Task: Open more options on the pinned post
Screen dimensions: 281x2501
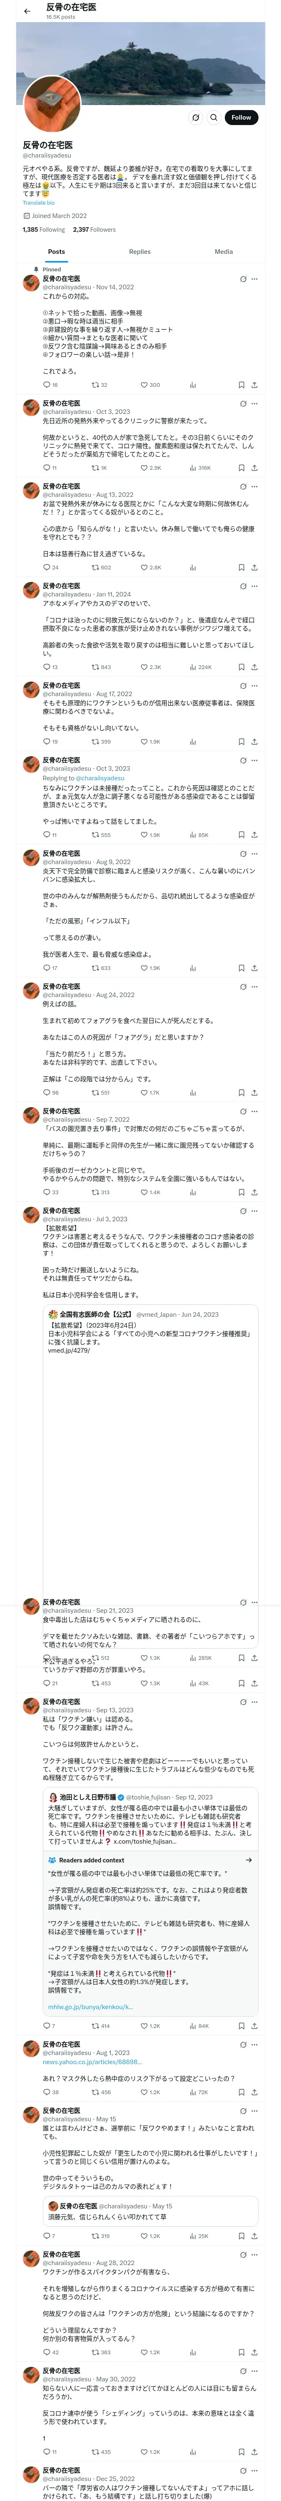Action: click(255, 278)
